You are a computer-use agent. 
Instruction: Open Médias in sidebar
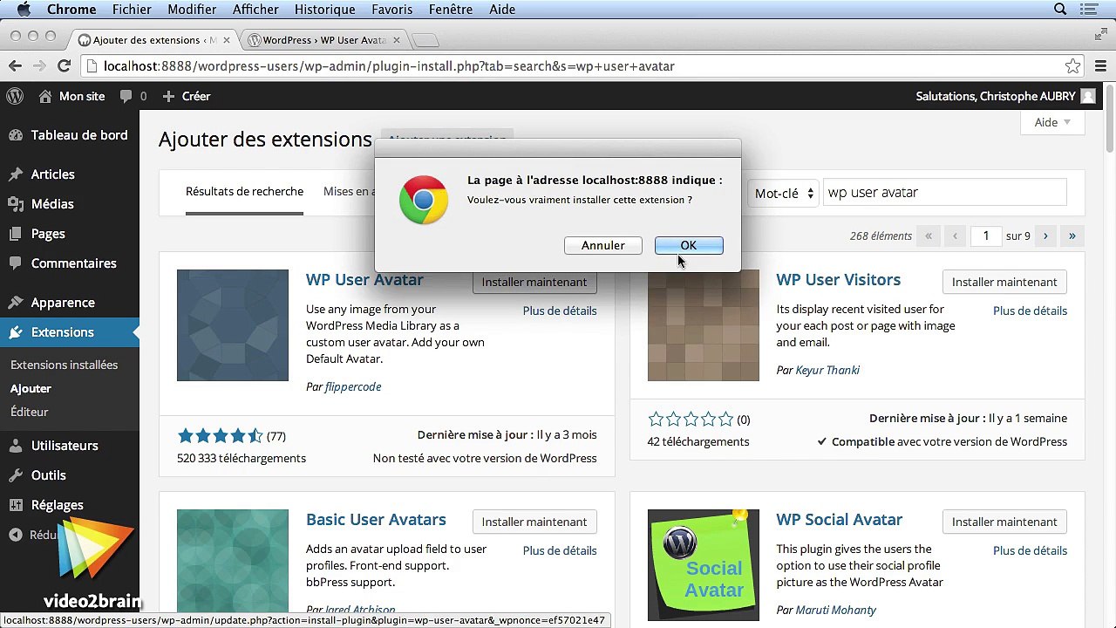pyautogui.click(x=70, y=204)
